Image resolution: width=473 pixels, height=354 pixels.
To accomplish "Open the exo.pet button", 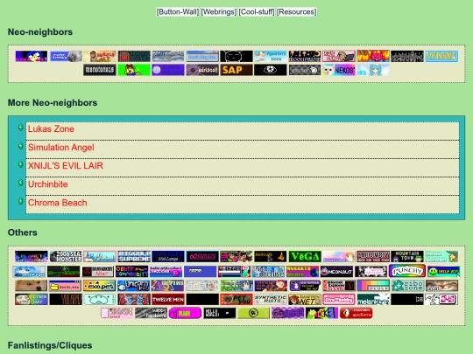I will tap(100, 286).
